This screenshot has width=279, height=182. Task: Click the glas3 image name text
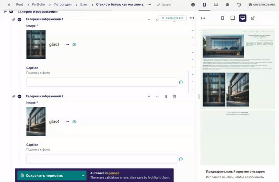(54, 45)
